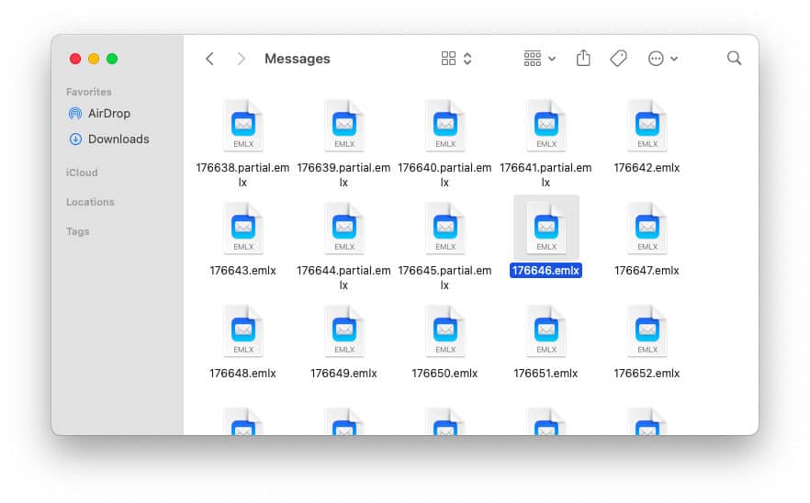Click the 176650.emlx filename label
The height and width of the screenshot is (503, 810).
[444, 374]
